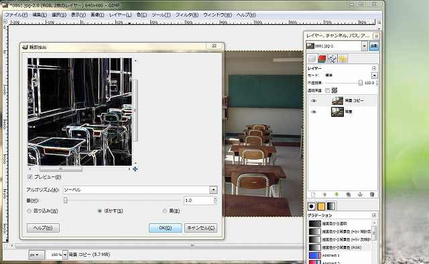The image size is (429, 264).
Task: Click the Amount (量) slider handle
Action: [66, 201]
